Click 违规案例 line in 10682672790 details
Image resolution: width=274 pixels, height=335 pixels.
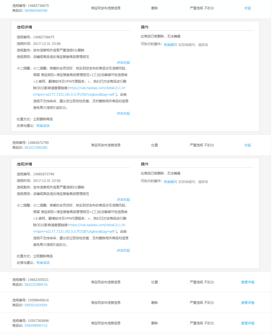pos(51,187)
